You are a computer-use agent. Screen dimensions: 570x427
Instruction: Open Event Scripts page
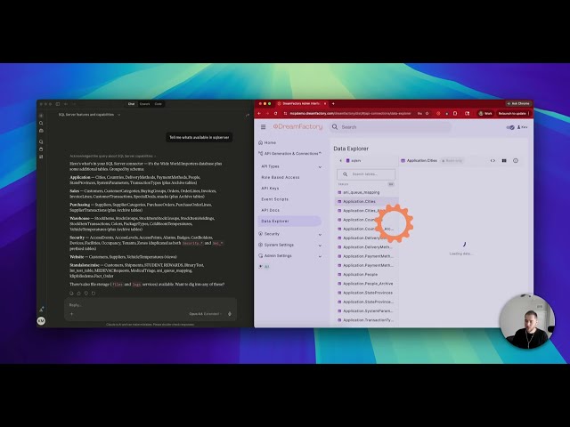274,199
